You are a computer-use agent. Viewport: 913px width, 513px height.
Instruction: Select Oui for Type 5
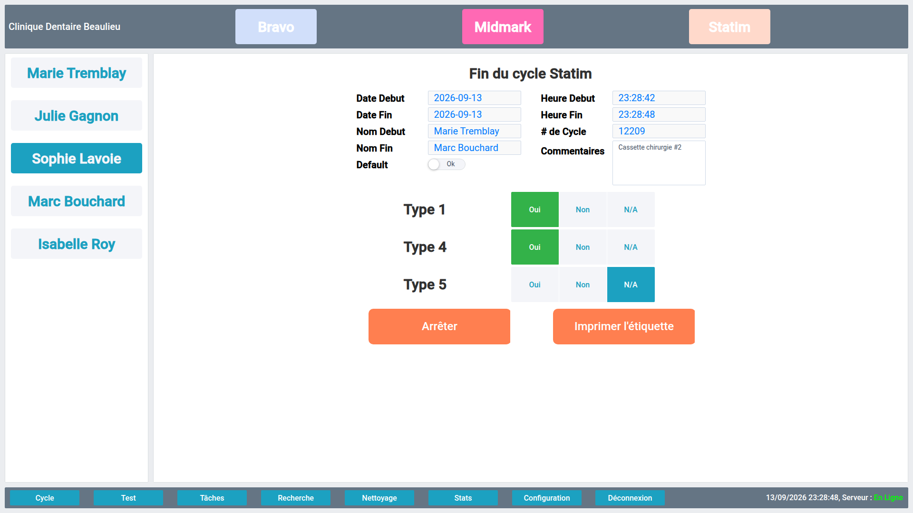(535, 285)
